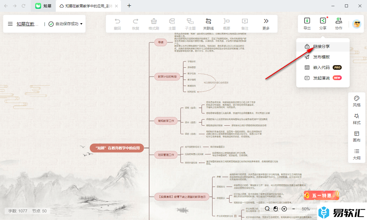Click the 课后（总结） subtopic
This screenshot has width=367, height=220.
click(191, 133)
